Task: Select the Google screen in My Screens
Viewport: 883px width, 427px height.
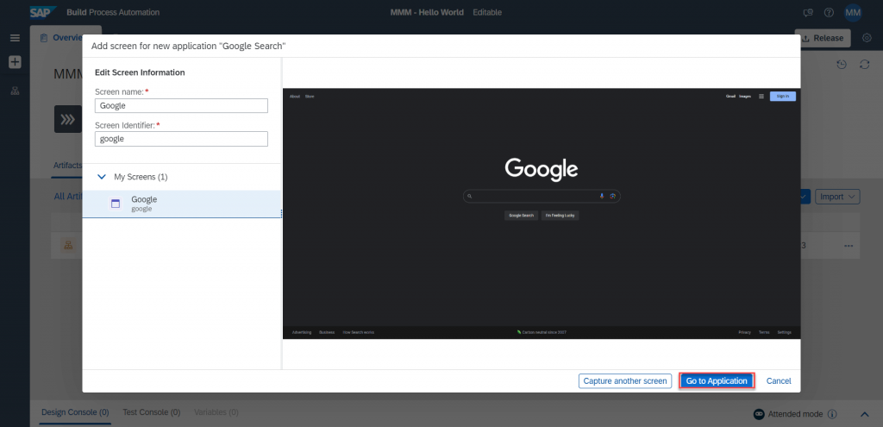Action: coord(181,204)
